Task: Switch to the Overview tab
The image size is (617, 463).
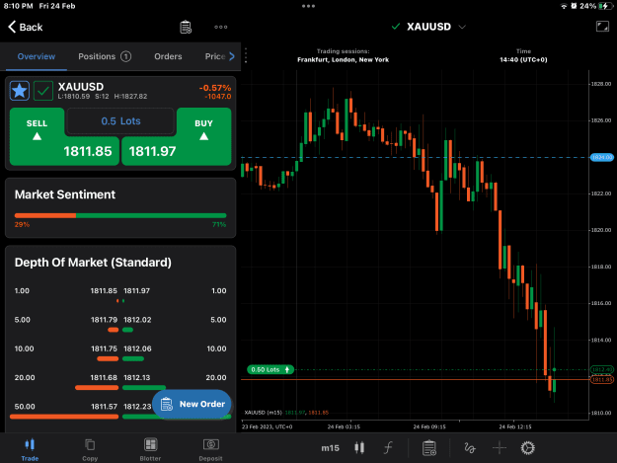Action: 37,56
